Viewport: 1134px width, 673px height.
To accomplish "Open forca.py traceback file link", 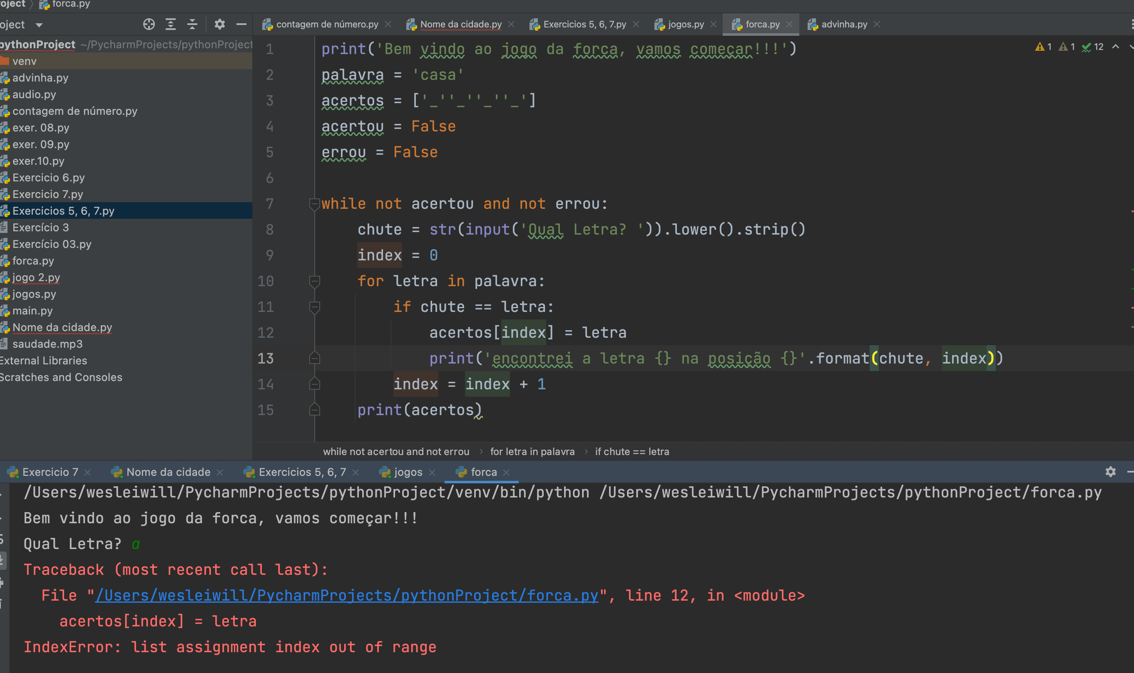I will coord(347,596).
